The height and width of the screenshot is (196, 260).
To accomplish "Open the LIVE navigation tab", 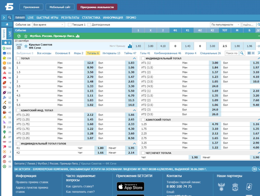I will point(31,18).
